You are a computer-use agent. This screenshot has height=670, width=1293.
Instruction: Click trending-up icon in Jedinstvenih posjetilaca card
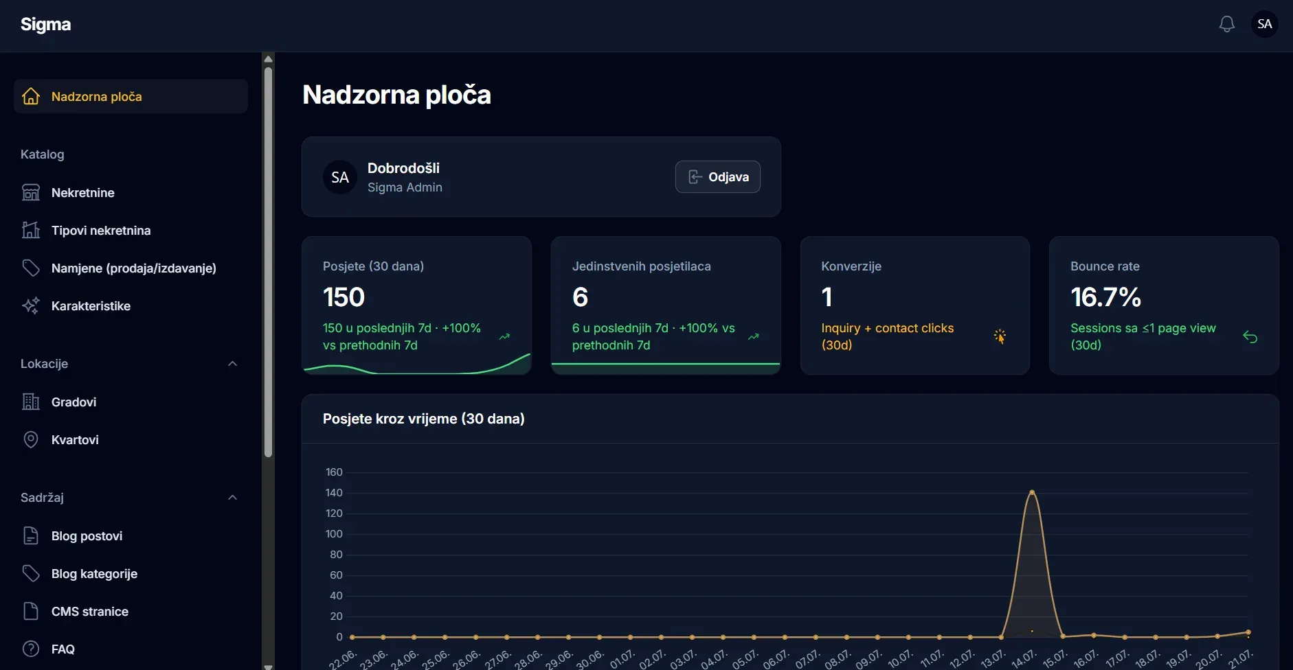pyautogui.click(x=754, y=336)
